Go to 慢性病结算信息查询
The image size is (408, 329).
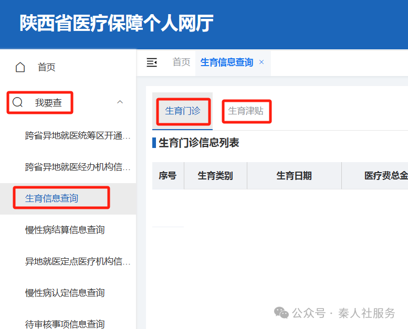click(x=65, y=230)
